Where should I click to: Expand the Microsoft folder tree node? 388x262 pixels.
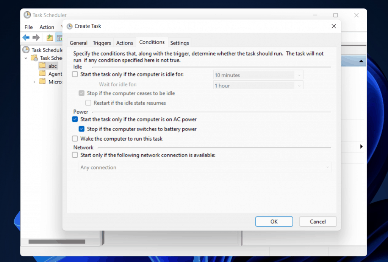point(34,82)
